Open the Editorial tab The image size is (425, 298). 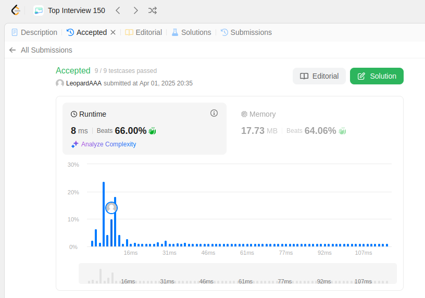click(x=143, y=32)
